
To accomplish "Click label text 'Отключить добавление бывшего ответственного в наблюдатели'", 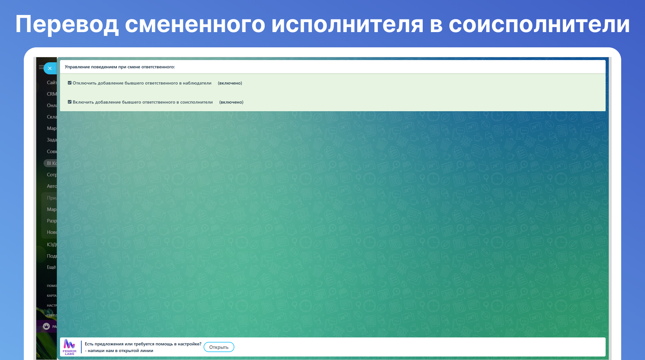I will (142, 83).
